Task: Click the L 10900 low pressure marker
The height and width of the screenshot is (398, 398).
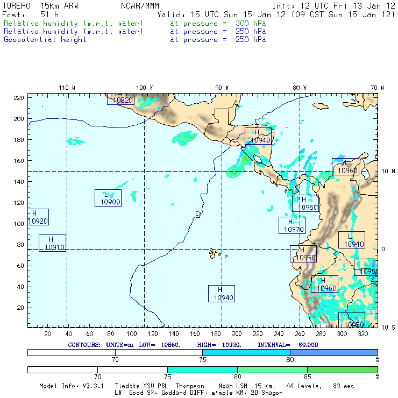Action: (x=108, y=198)
